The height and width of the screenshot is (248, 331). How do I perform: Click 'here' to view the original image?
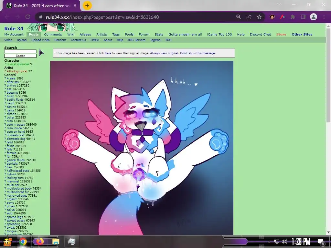(108, 53)
